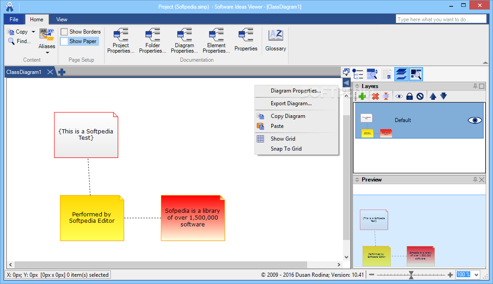
Task: Open Project Properties from the ribbon
Action: [x=121, y=41]
